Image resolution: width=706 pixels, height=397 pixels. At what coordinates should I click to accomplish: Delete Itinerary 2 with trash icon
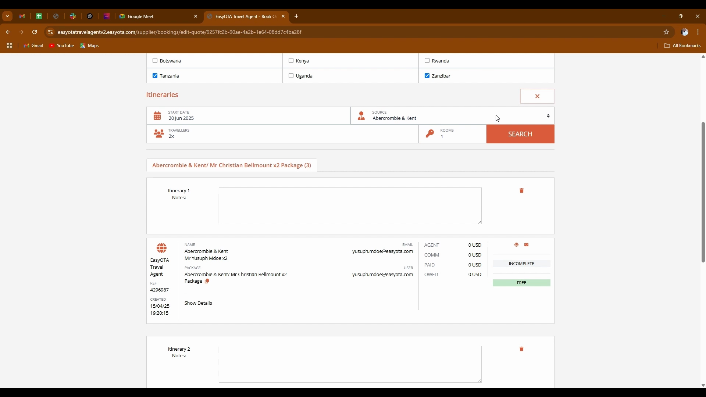tap(521, 349)
